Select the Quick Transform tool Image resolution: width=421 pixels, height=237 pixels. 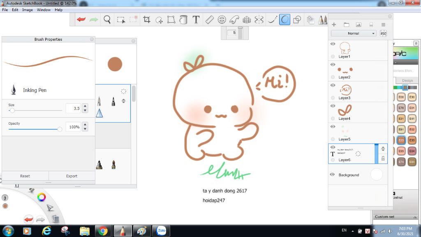click(159, 20)
